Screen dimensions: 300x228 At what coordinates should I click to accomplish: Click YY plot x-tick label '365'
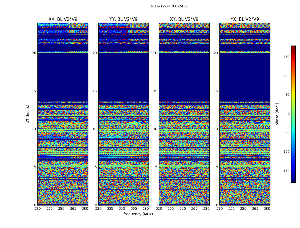tap(134, 209)
